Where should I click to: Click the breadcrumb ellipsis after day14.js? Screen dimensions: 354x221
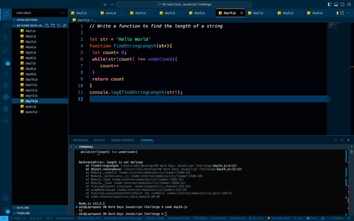95,20
